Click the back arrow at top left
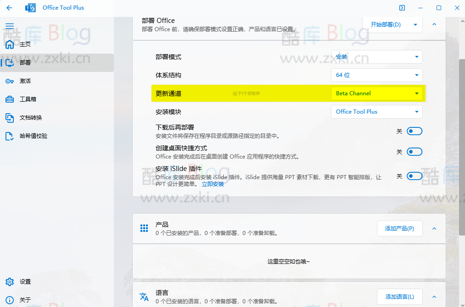Screen dimensions: 465x307 coord(9,8)
